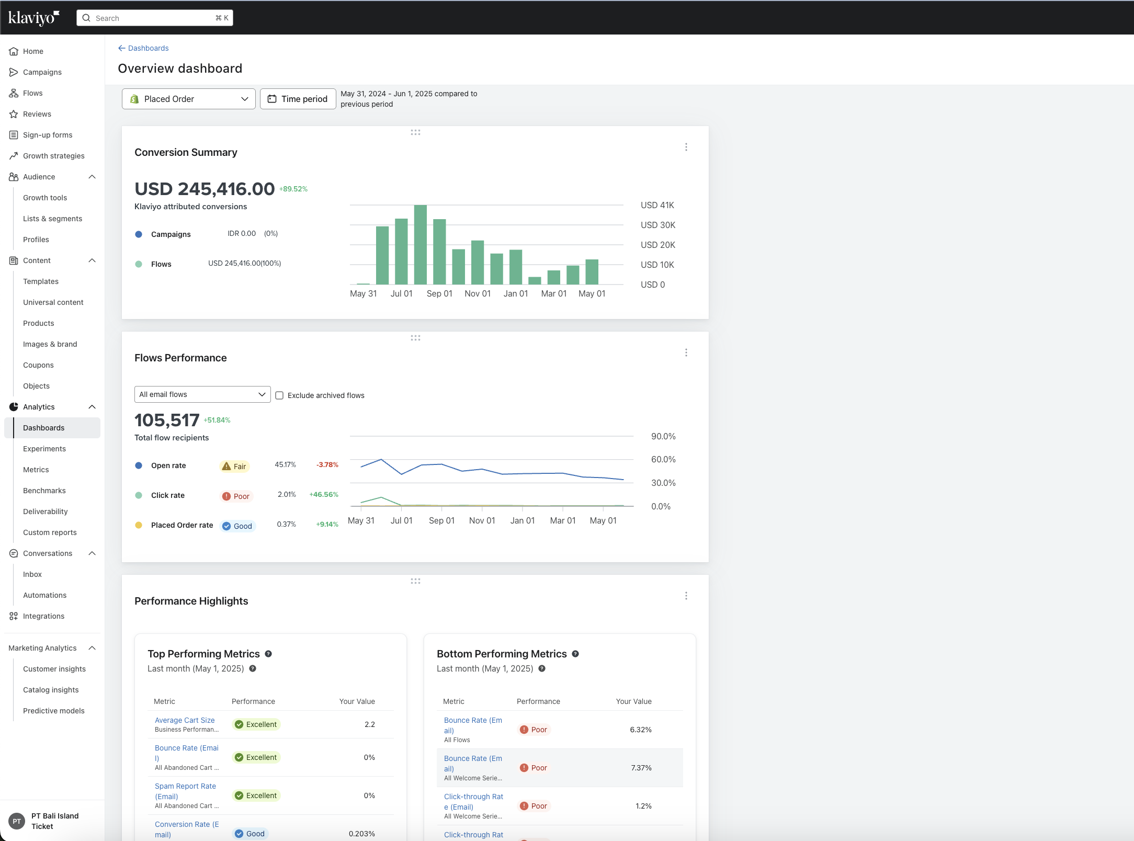Screen dimensions: 1134x841
Task: Check the Exclude archived flows checkbox
Action: 279,395
